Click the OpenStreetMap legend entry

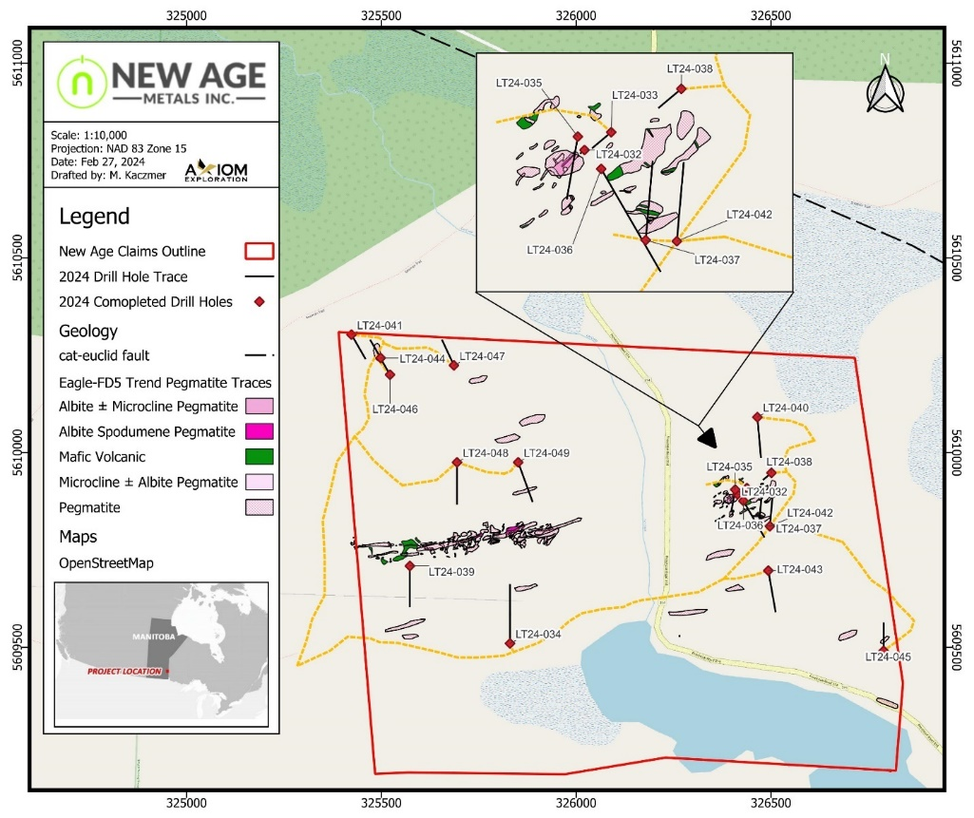106,563
